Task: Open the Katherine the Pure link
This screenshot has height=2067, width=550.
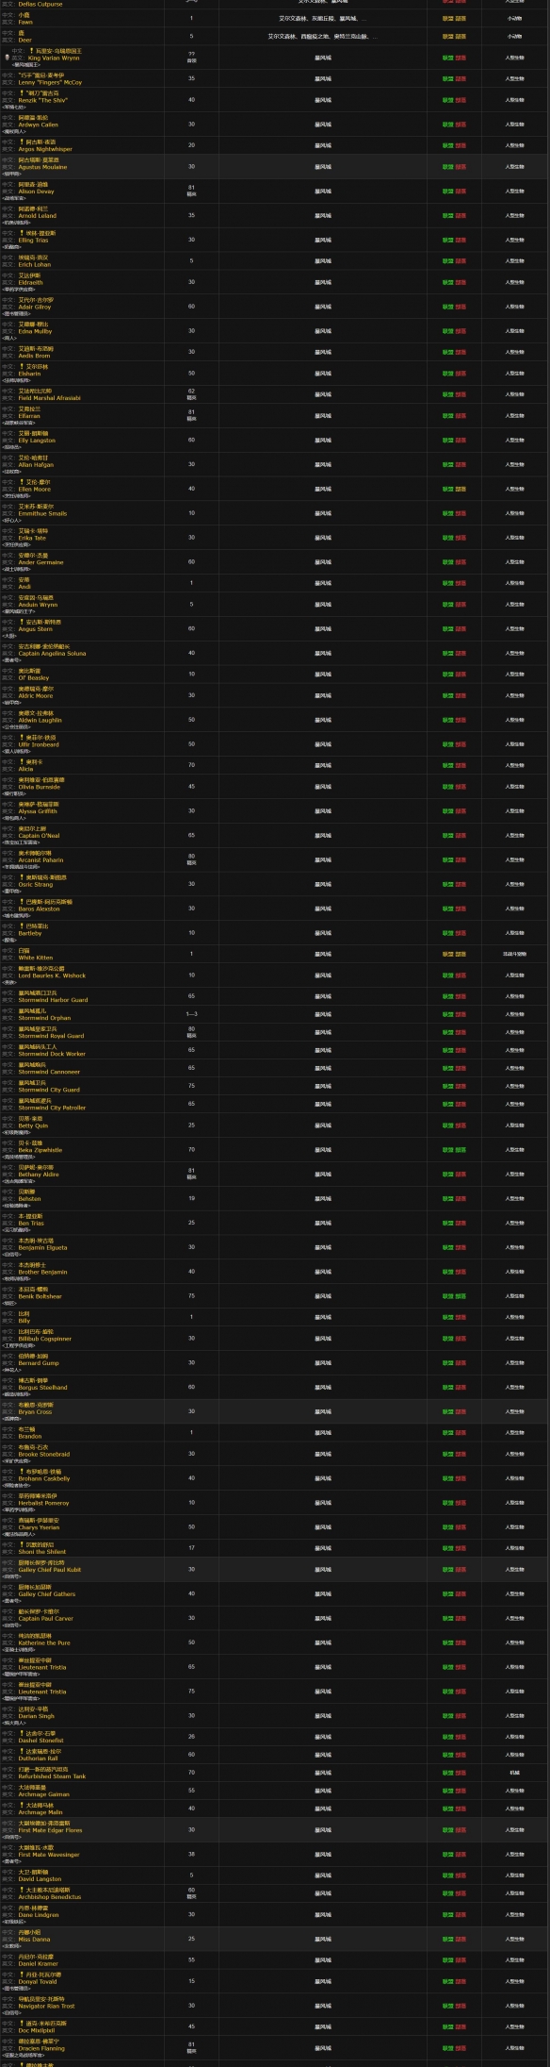Action: (x=44, y=1642)
